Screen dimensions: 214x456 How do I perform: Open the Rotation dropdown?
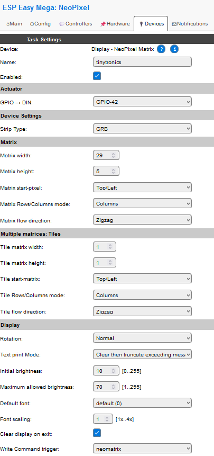[142, 338]
